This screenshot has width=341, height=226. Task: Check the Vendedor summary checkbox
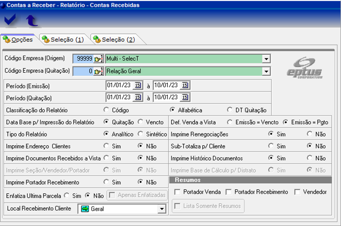297,192
